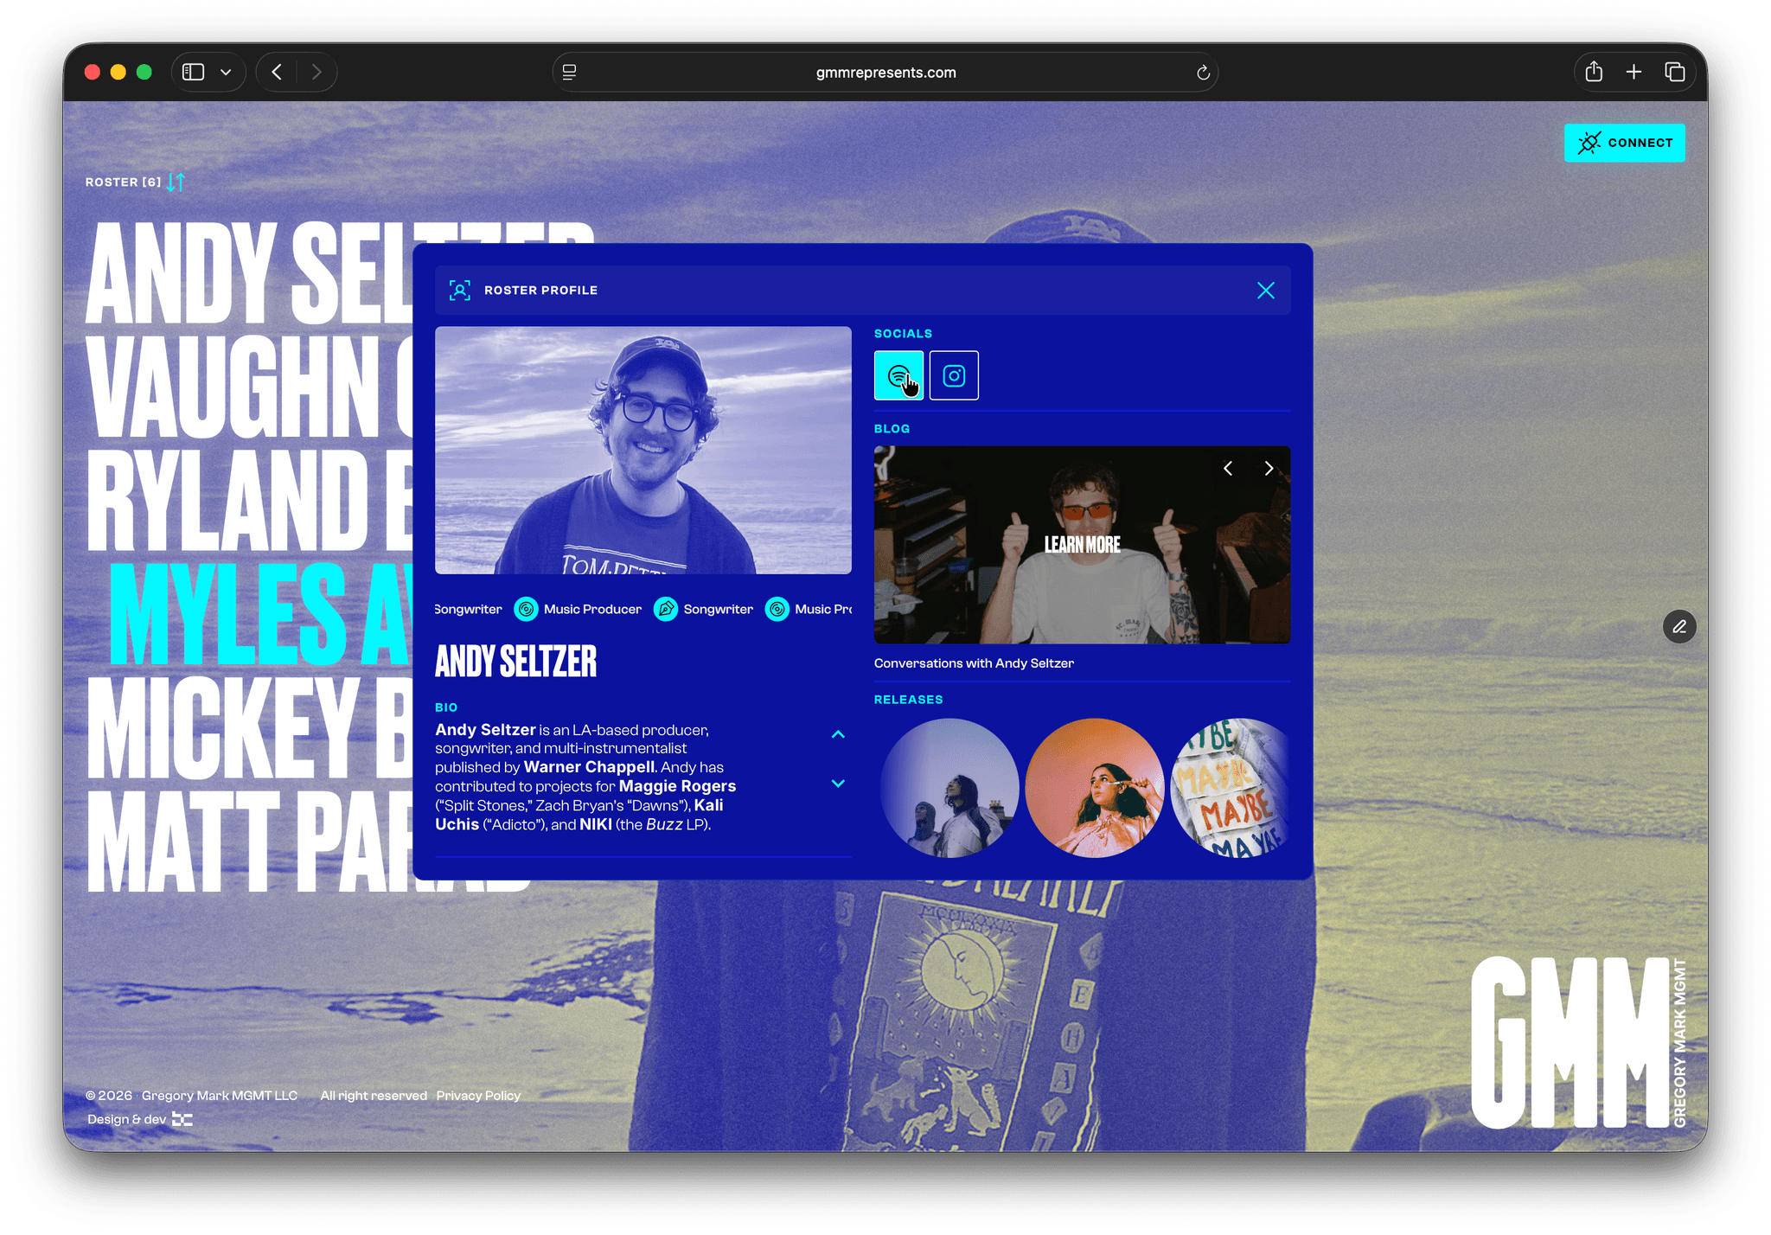Image resolution: width=1771 pixels, height=1235 pixels.
Task: Click the roster sort arrows icon
Action: tap(176, 182)
